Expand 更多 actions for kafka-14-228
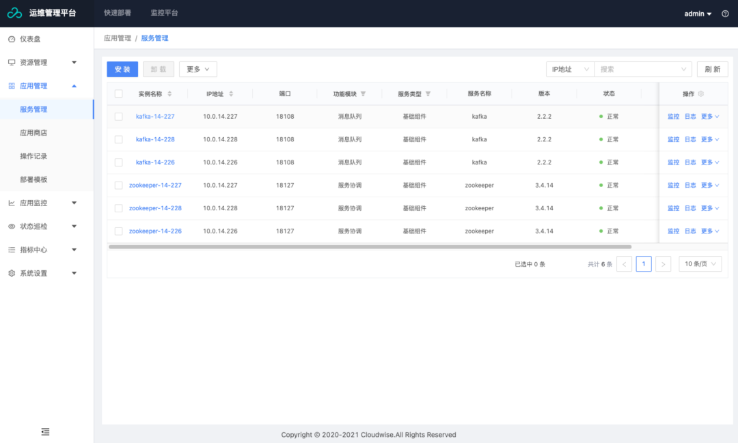Viewport: 738px width, 443px height. (x=710, y=140)
